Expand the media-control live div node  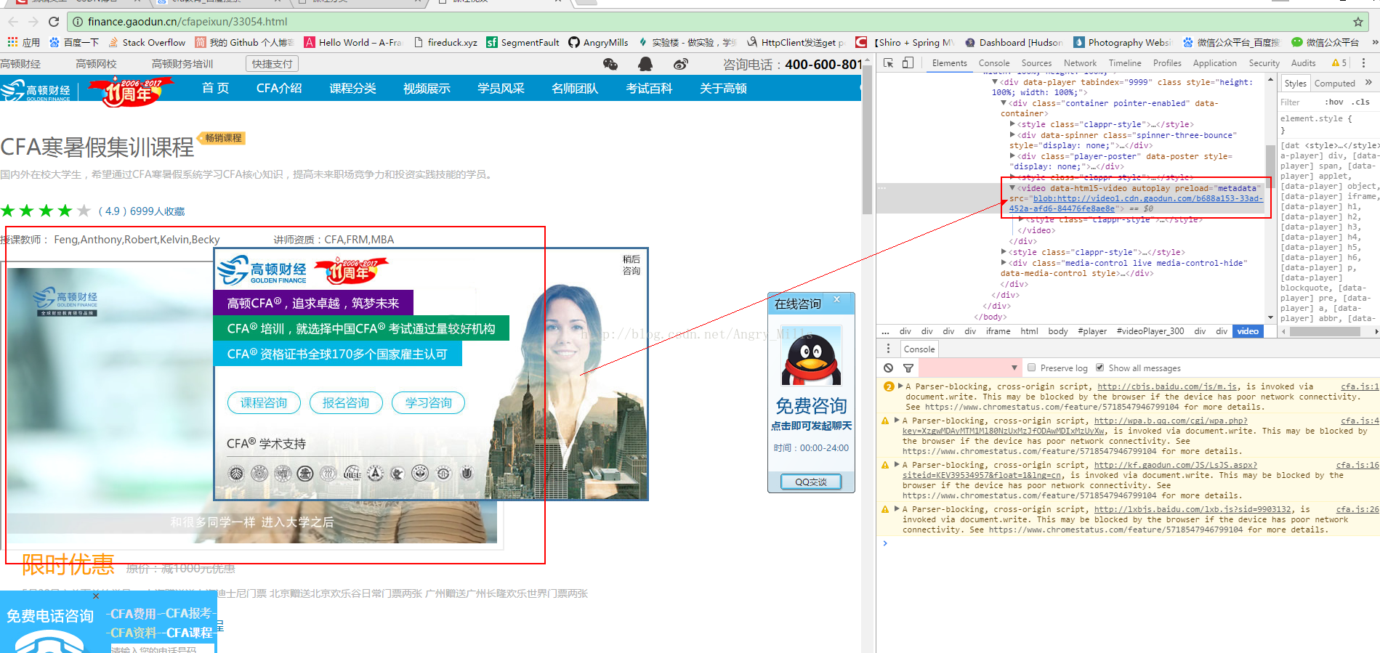[1004, 263]
